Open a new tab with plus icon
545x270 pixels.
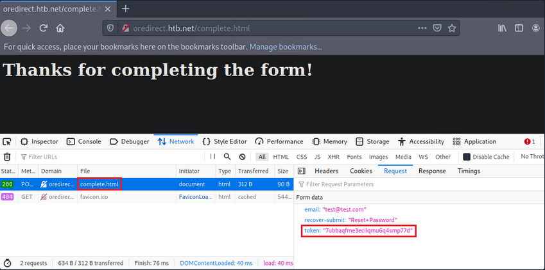click(x=125, y=9)
